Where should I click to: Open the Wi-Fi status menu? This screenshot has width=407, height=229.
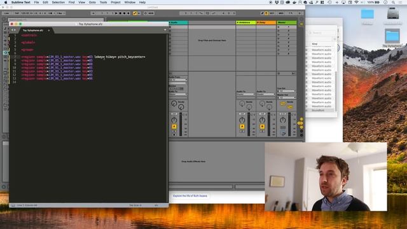pyautogui.click(x=356, y=3)
